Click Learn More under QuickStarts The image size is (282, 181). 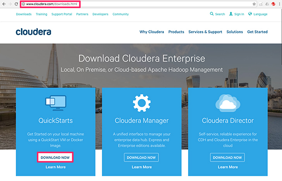point(55,167)
